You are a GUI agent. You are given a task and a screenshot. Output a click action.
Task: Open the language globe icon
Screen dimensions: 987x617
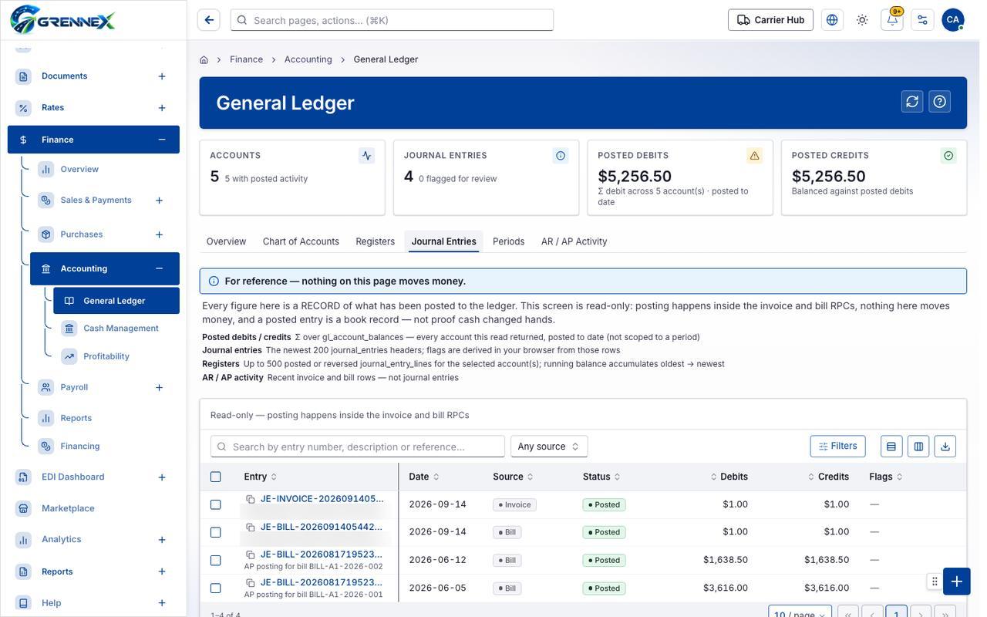(832, 20)
